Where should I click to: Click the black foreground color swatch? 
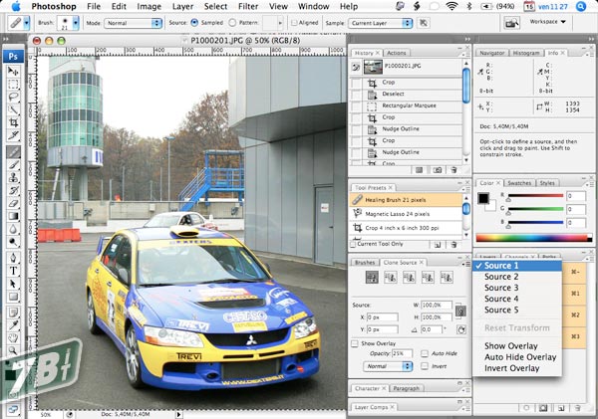point(484,197)
